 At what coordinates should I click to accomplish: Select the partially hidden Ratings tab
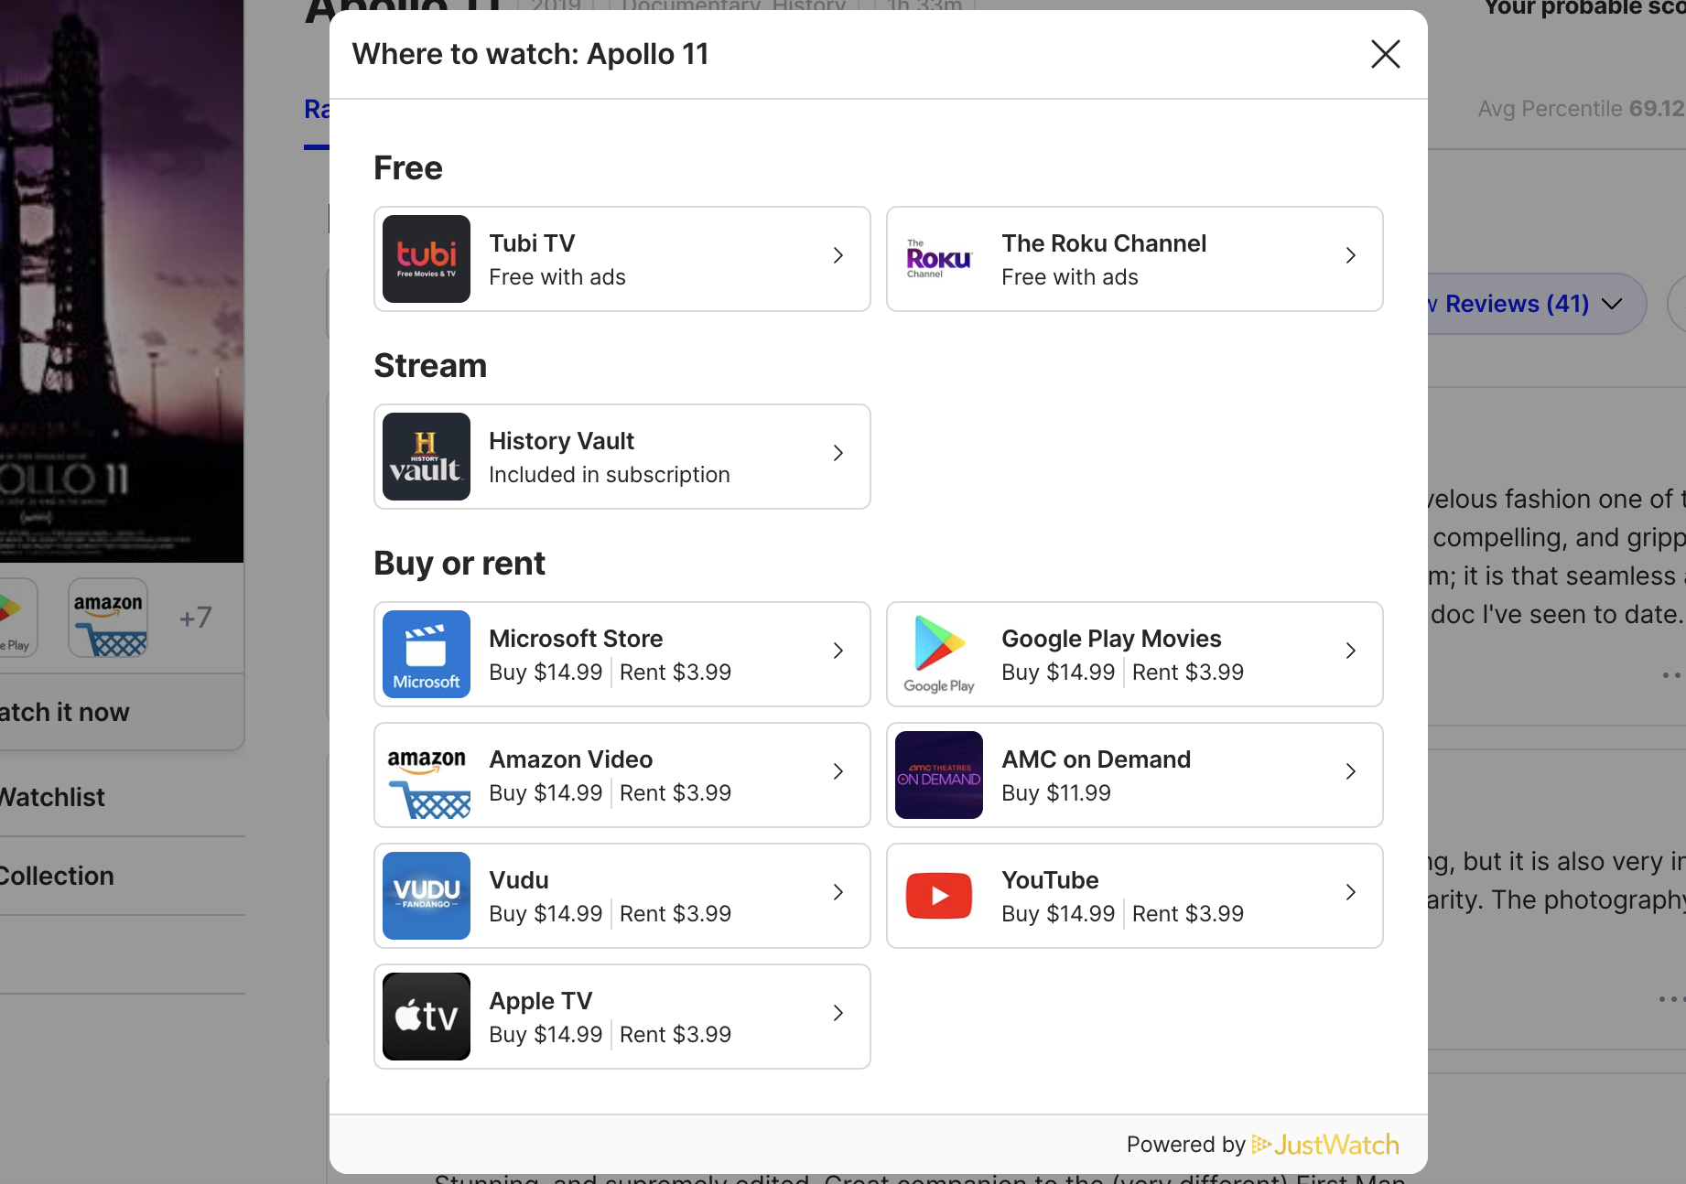pos(317,110)
